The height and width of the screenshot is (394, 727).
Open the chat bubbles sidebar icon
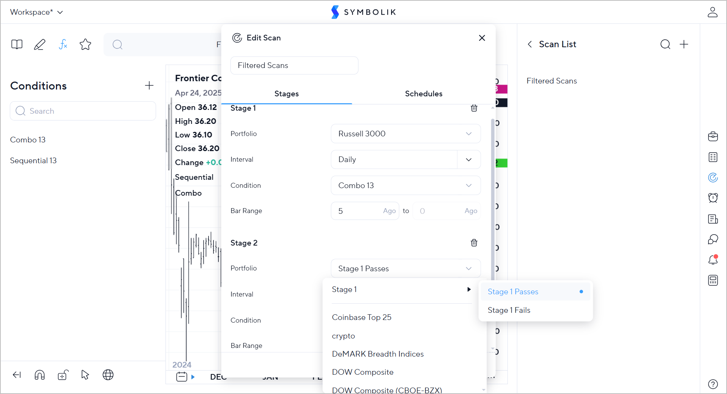click(713, 239)
